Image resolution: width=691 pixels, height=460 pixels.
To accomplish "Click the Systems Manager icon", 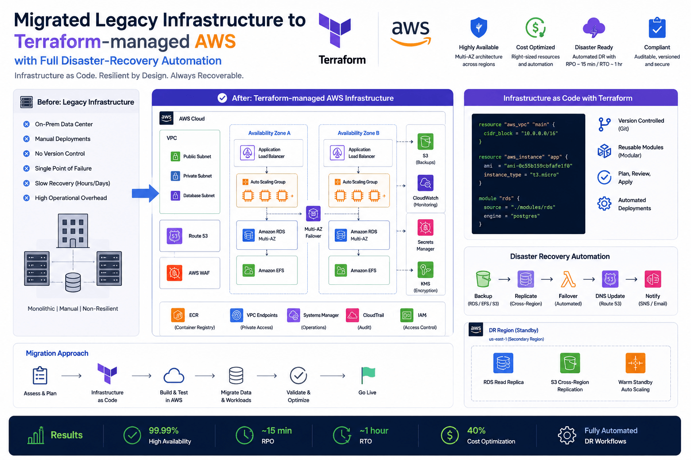I will [x=294, y=315].
